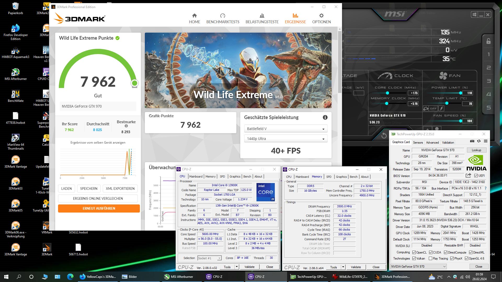Click the GPU-Z refresh icon
The height and width of the screenshot is (282, 502).
tap(479, 141)
